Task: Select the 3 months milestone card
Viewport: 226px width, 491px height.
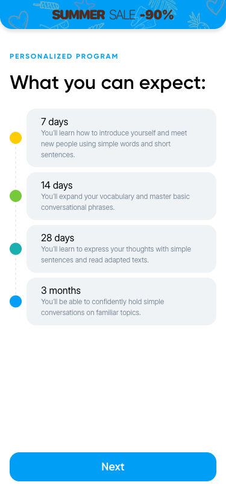Action: 121,302
